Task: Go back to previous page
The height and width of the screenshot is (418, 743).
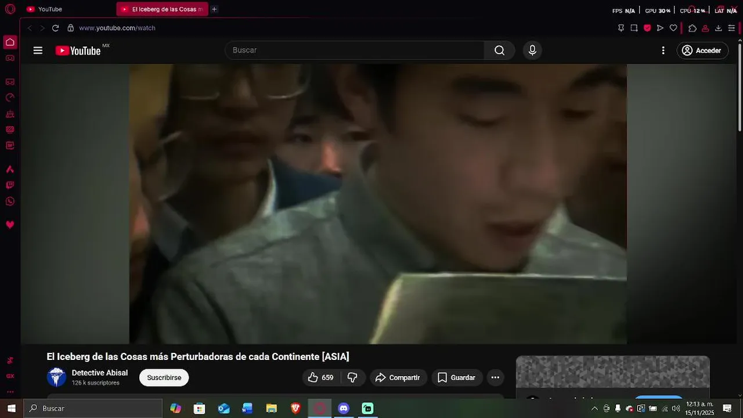Action: coord(30,28)
